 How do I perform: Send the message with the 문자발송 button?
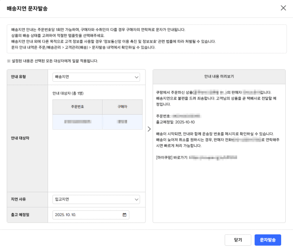267,240
